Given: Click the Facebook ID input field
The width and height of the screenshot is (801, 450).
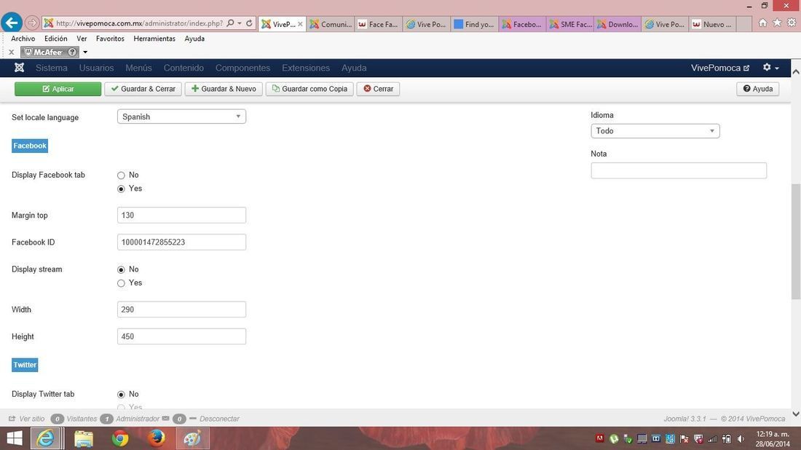Looking at the screenshot, I should coord(181,242).
